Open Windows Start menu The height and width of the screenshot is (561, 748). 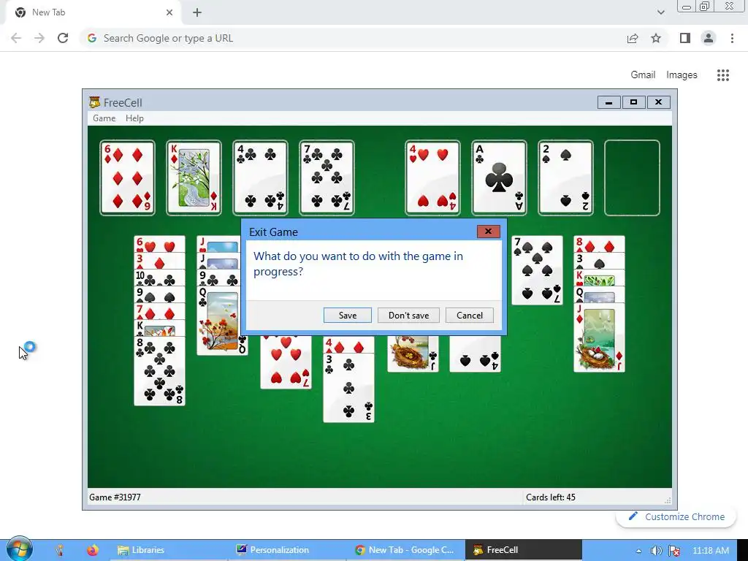click(19, 549)
